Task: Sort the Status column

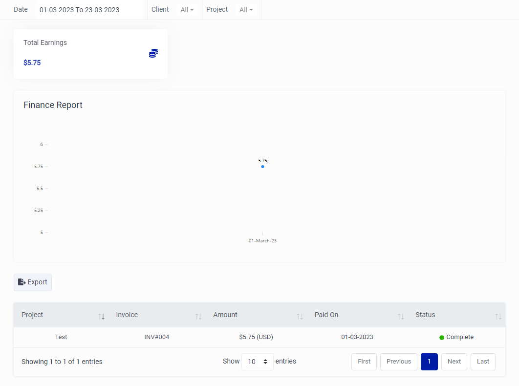Action: [498, 316]
